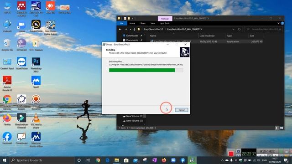Open the View ribbon tab
Image resolution: width=292 pixels, height=164 pixels.
click(x=153, y=23)
